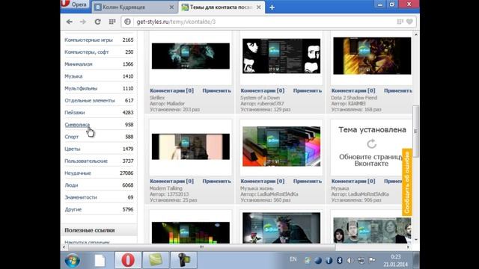
Task: Open the 'Знаменитости' category
Action: [x=81, y=197]
